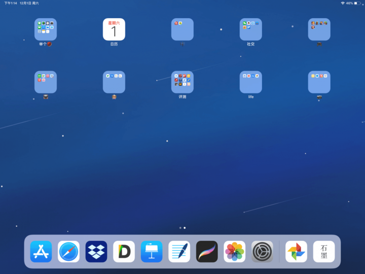Tap the Wi-Fi status icon

[343, 3]
